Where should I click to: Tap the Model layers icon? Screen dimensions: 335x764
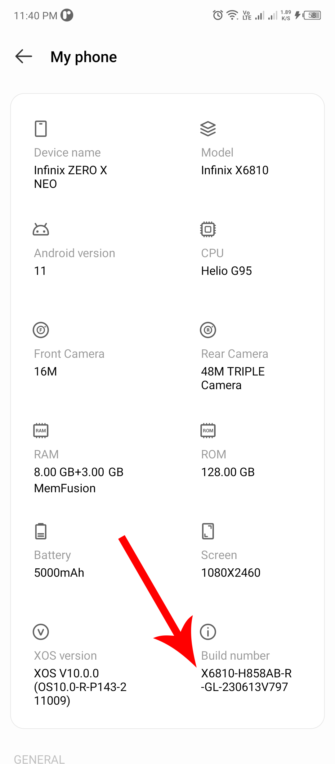(208, 129)
